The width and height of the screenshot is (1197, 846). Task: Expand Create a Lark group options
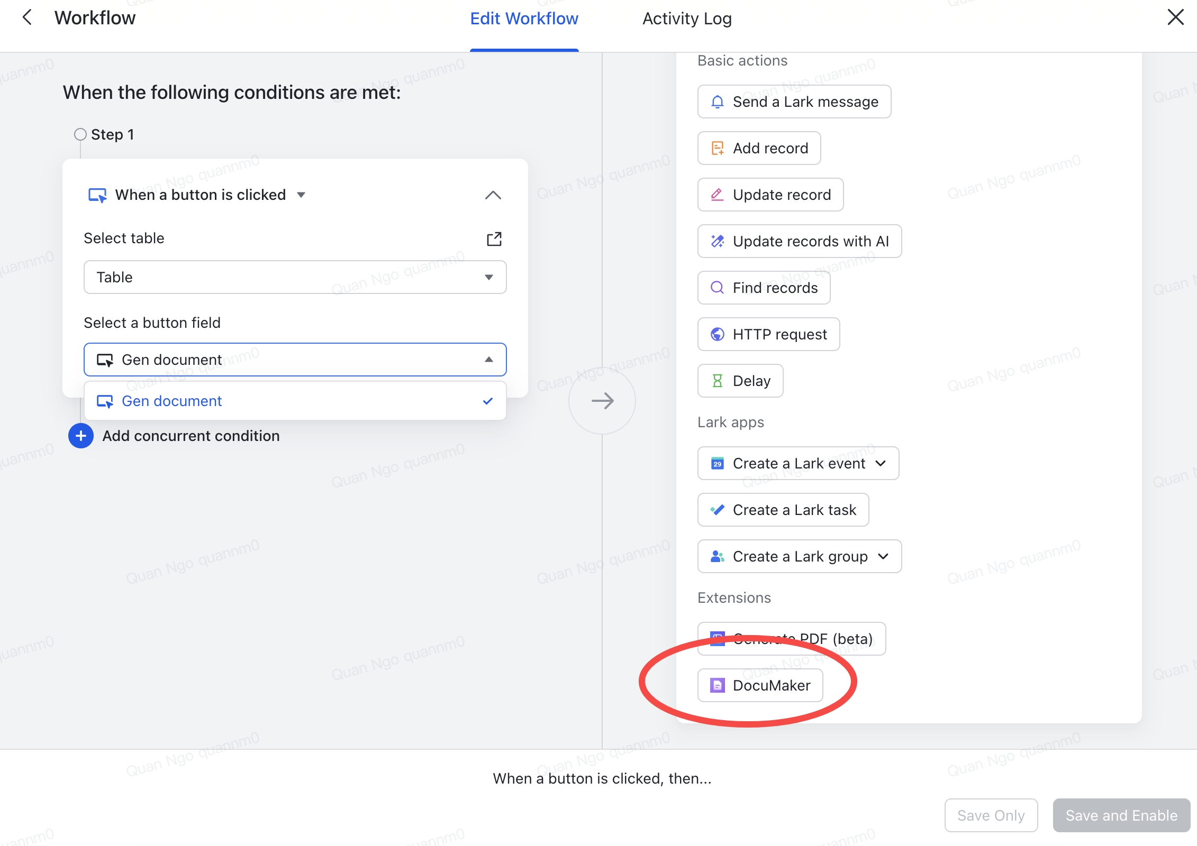[883, 556]
